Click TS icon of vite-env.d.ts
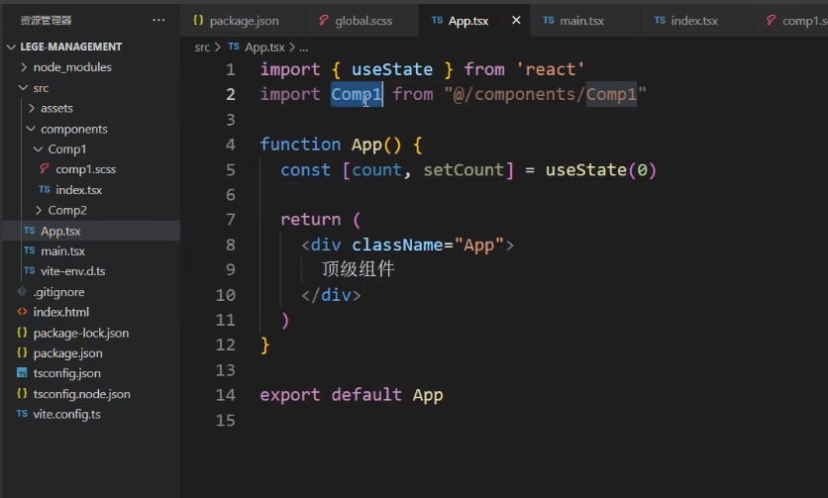This screenshot has height=498, width=828. pos(29,270)
